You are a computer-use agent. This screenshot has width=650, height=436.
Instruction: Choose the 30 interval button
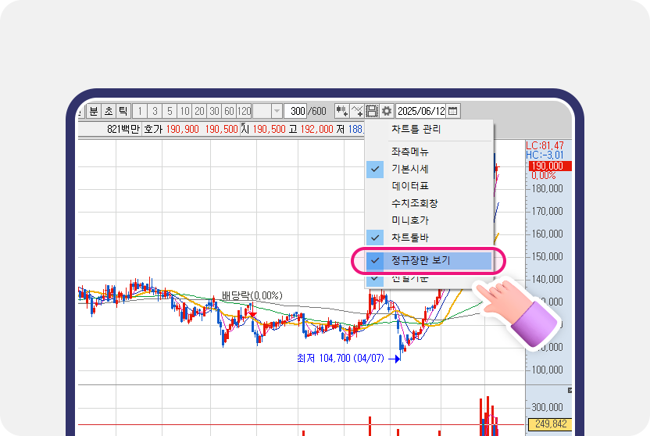pyautogui.click(x=215, y=111)
